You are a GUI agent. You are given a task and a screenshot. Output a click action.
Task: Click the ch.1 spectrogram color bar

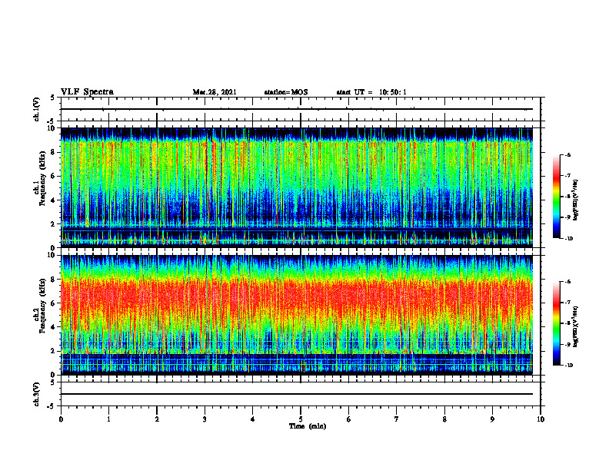pyautogui.click(x=557, y=197)
